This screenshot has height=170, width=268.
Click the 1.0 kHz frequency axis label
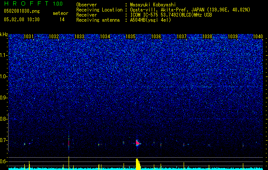[x=3, y=76]
